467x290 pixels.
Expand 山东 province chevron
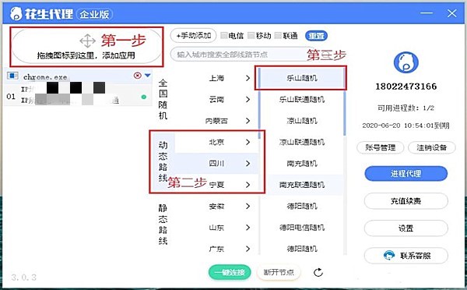[x=248, y=228]
